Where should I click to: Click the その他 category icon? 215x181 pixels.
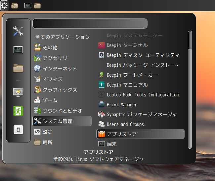point(37,47)
